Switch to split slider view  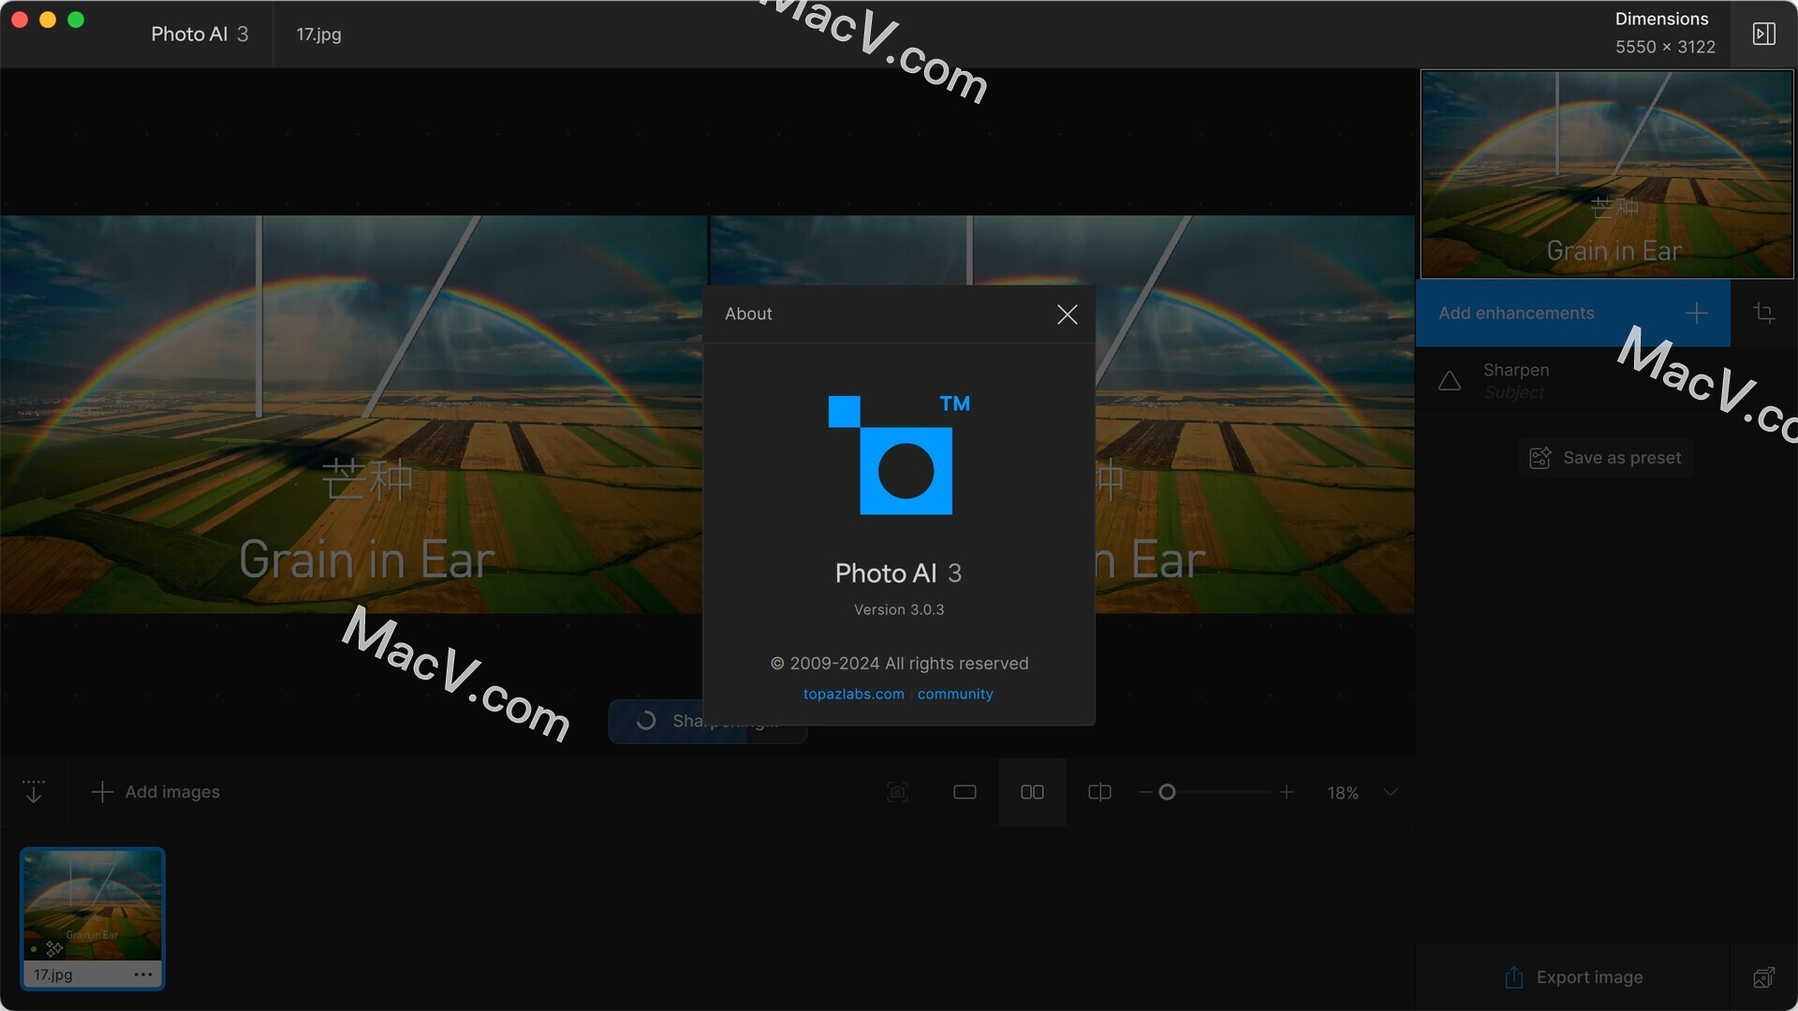click(x=1099, y=793)
